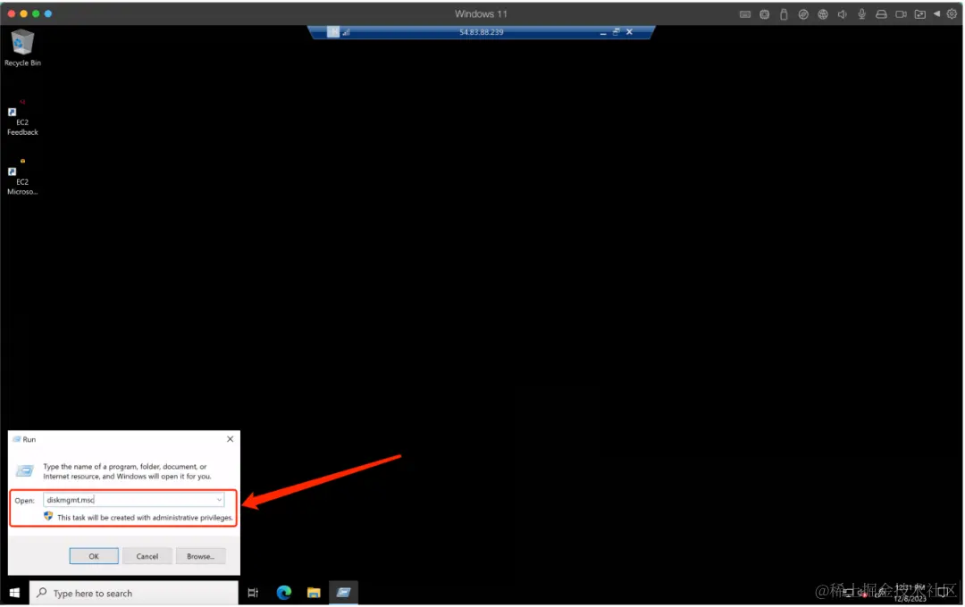This screenshot has width=965, height=607.
Task: Click signal strength icon on remote desktop bar
Action: 347,32
